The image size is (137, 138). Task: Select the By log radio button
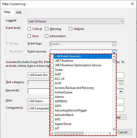[7, 43]
